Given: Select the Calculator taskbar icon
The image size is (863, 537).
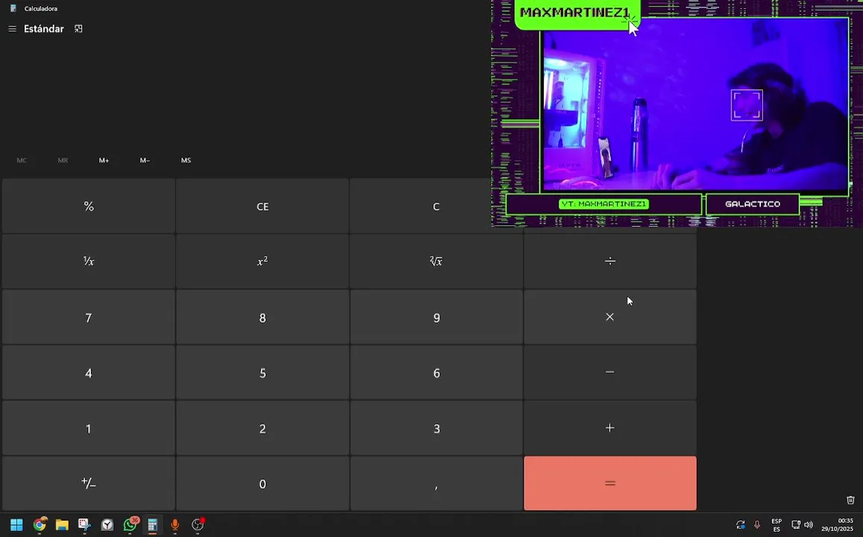Looking at the screenshot, I should point(152,524).
